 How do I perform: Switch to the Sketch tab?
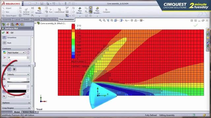click(x=26, y=20)
